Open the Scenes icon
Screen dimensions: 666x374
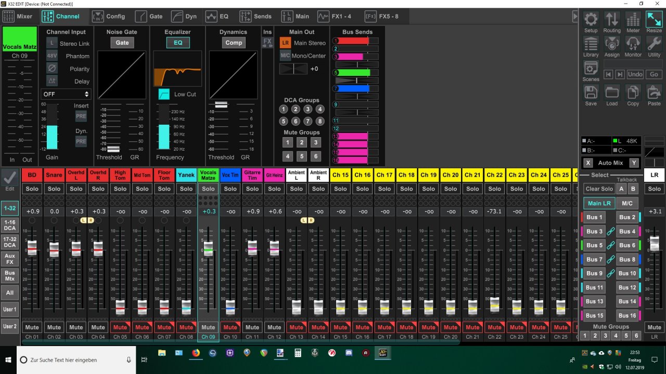591,69
